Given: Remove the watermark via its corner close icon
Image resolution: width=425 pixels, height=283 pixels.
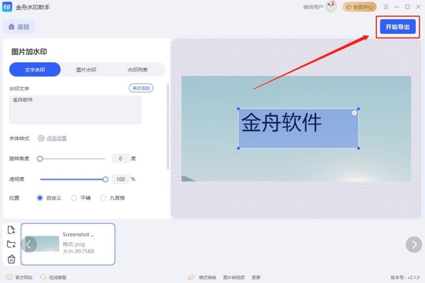Looking at the screenshot, I should pyautogui.click(x=354, y=113).
